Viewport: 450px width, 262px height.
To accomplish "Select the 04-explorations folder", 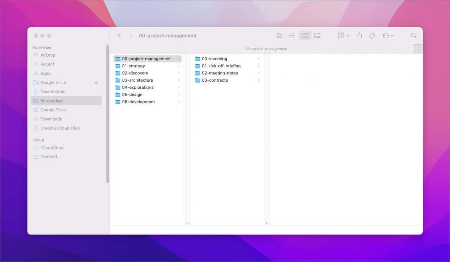I will pyautogui.click(x=148, y=87).
